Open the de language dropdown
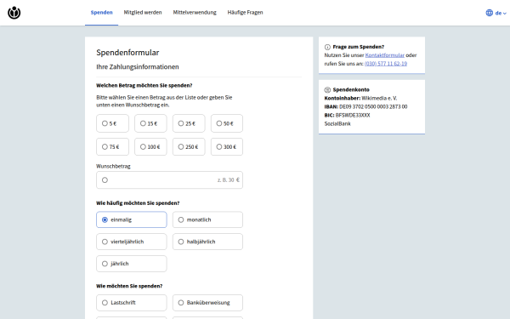Image resolution: width=510 pixels, height=319 pixels. 501,13
